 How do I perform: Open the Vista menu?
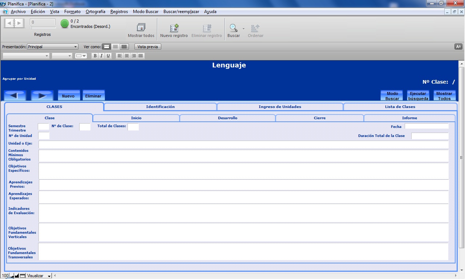point(54,12)
